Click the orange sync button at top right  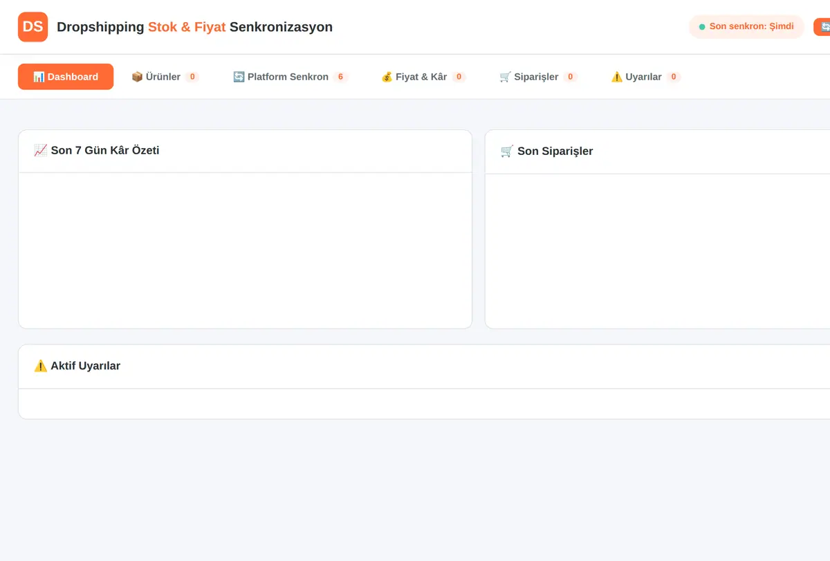(822, 27)
